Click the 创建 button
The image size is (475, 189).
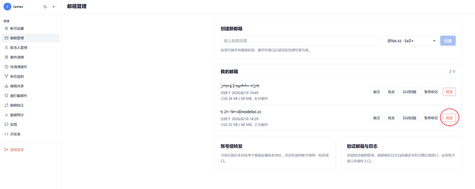448,41
